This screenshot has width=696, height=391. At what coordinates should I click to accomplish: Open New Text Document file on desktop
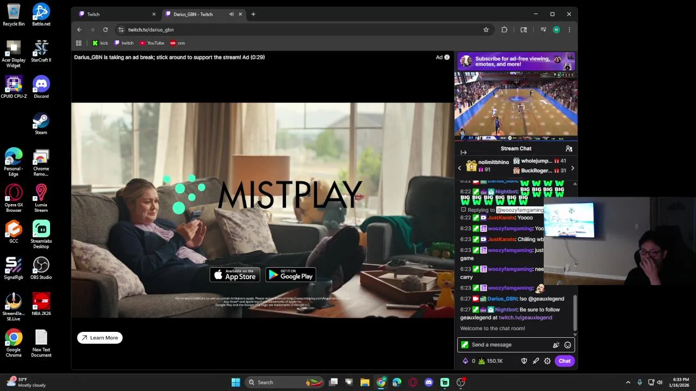point(41,344)
